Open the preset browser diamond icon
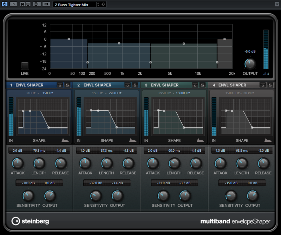 point(103,4)
